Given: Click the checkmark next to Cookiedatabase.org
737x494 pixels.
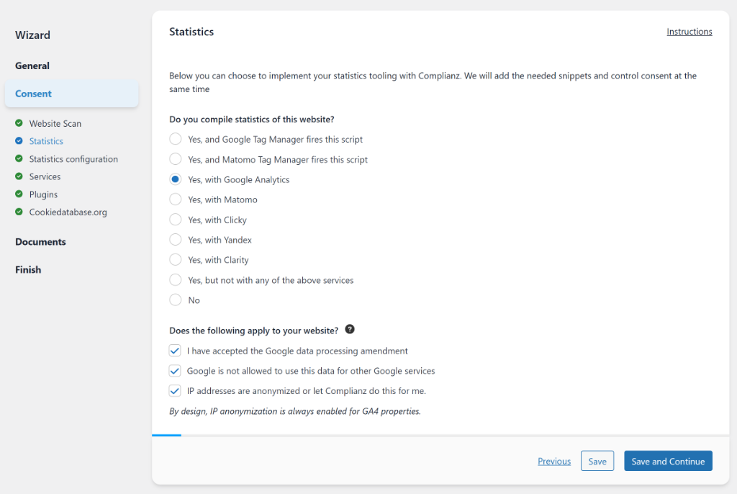Looking at the screenshot, I should [x=19, y=212].
